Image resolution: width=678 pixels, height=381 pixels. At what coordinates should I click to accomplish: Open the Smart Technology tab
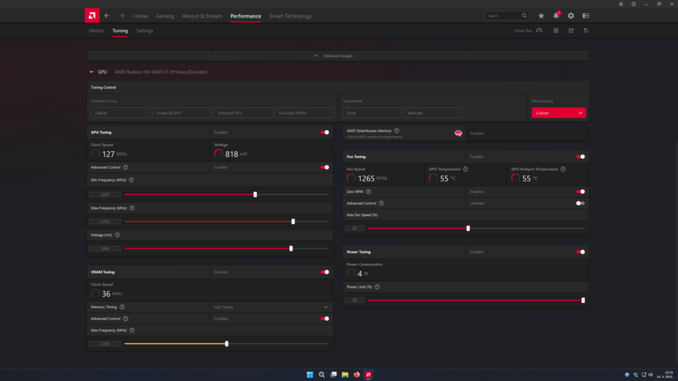[x=290, y=16]
